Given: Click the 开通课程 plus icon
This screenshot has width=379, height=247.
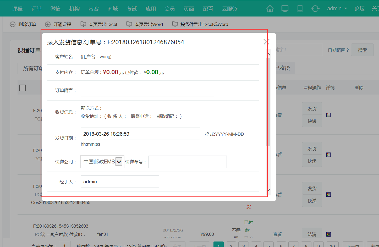Looking at the screenshot, I should point(48,24).
